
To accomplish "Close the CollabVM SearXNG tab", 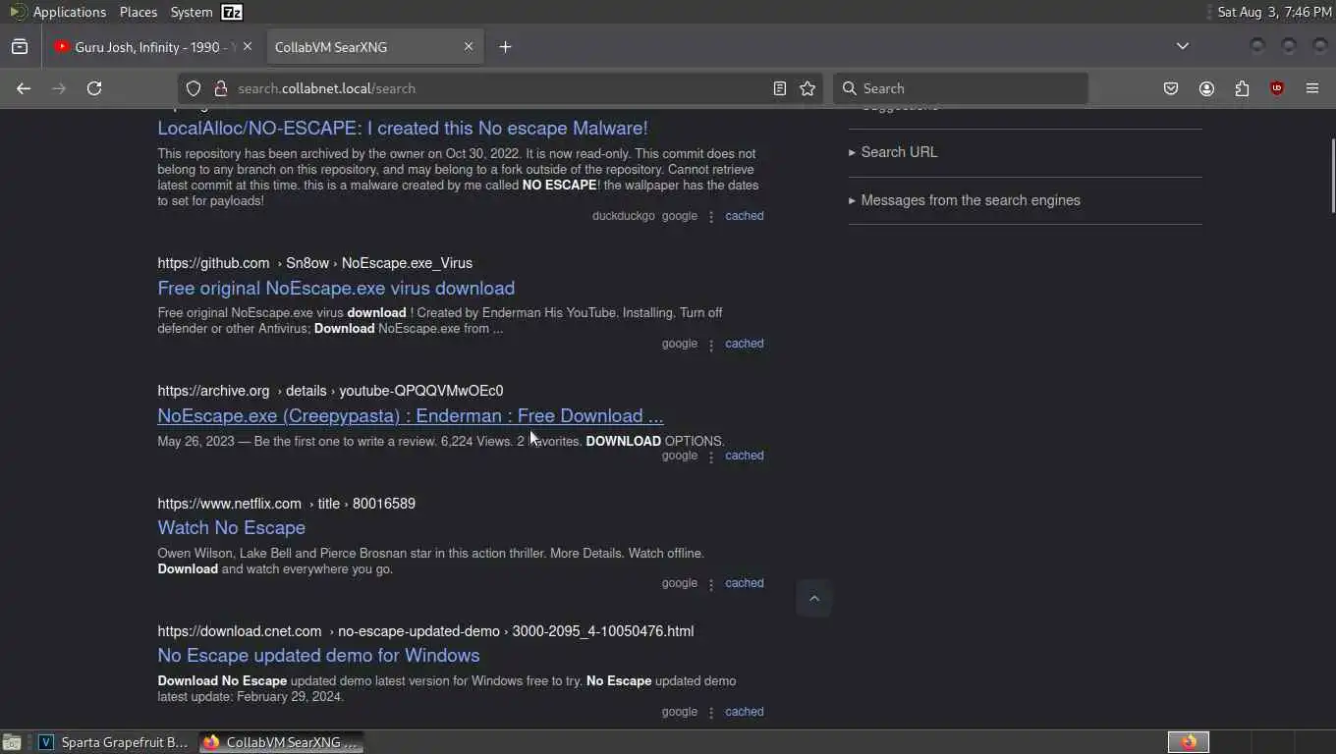I will pos(469,46).
